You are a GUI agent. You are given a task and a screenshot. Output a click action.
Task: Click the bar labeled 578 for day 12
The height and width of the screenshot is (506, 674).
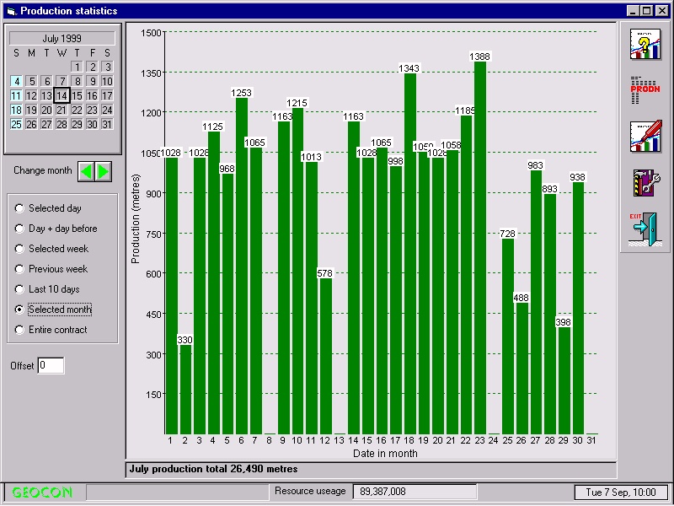click(x=326, y=356)
